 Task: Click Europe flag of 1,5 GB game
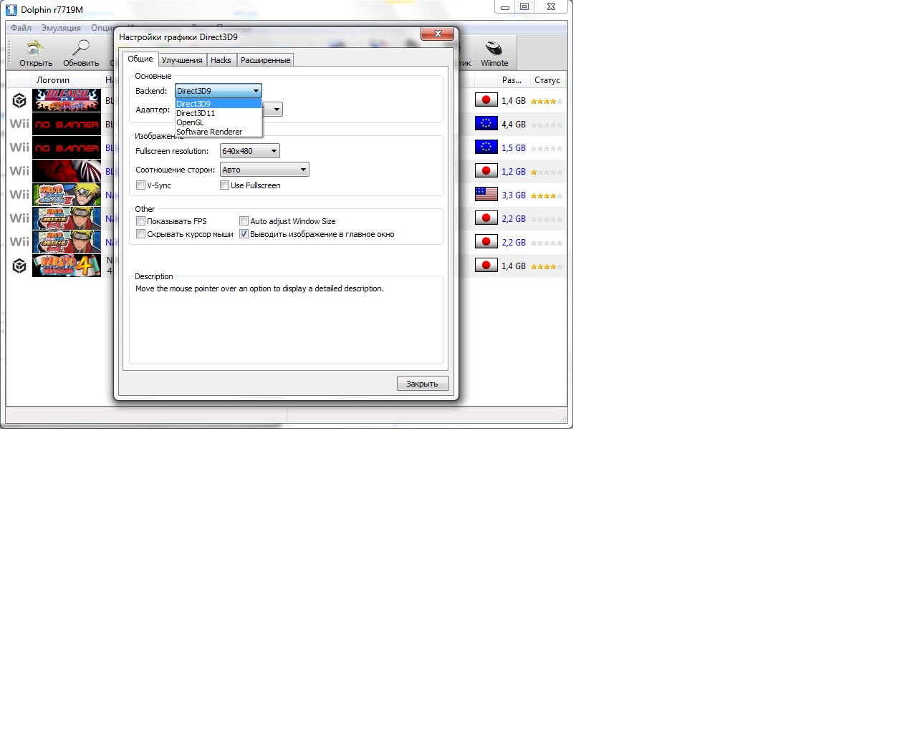point(486,147)
